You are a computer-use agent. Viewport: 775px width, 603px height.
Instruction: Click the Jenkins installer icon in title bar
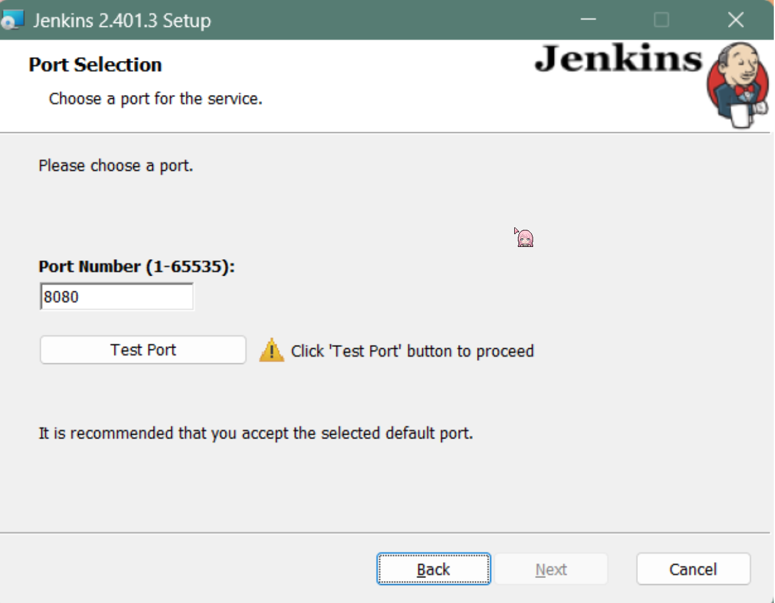click(12, 20)
